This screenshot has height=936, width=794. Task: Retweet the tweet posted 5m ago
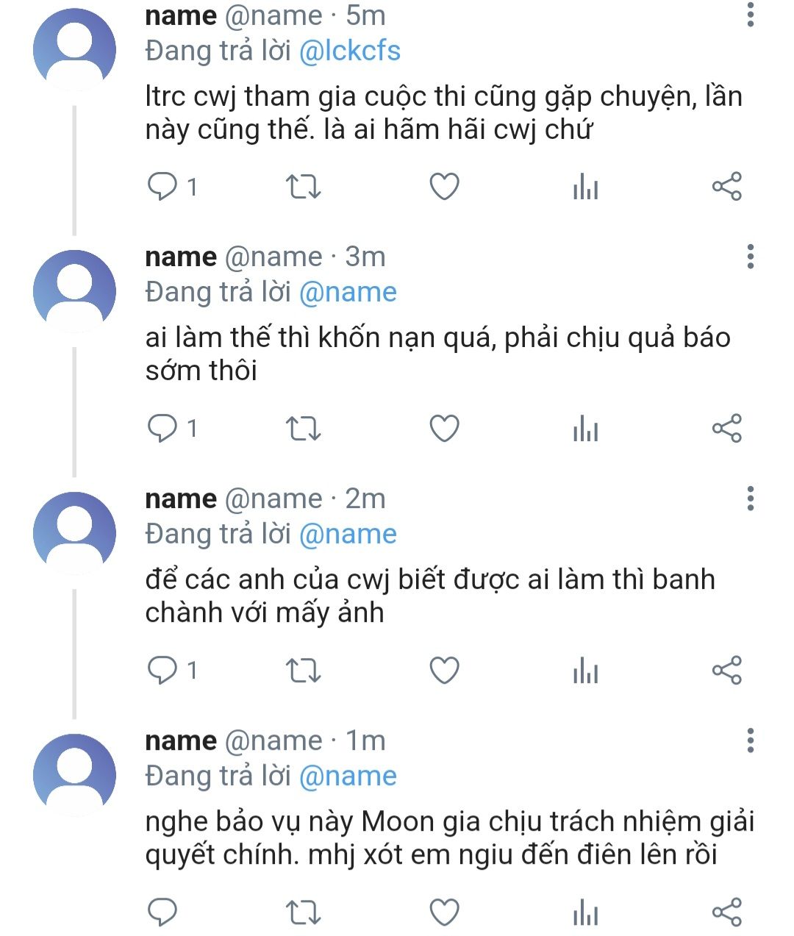click(302, 187)
